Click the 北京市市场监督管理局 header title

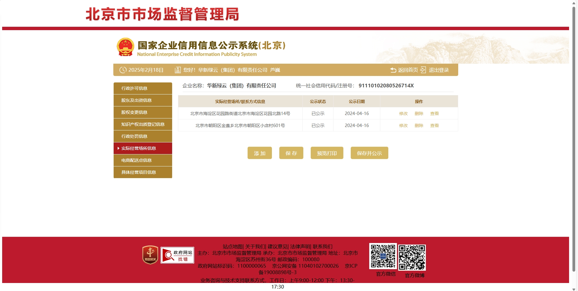[x=162, y=14]
